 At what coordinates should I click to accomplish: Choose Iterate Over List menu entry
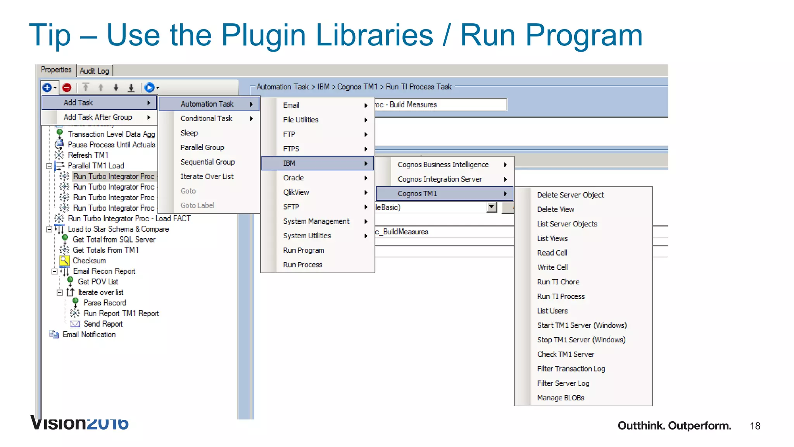point(209,177)
